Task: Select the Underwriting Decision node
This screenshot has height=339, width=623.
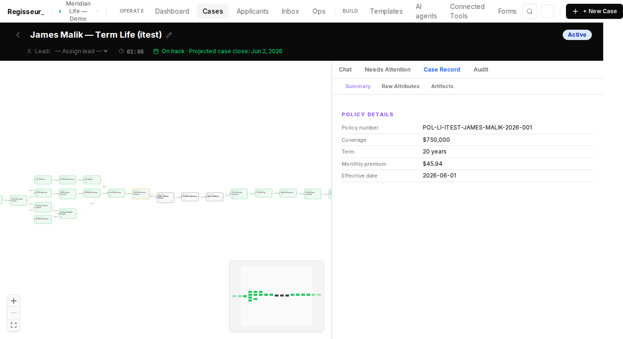Action: 190,197
